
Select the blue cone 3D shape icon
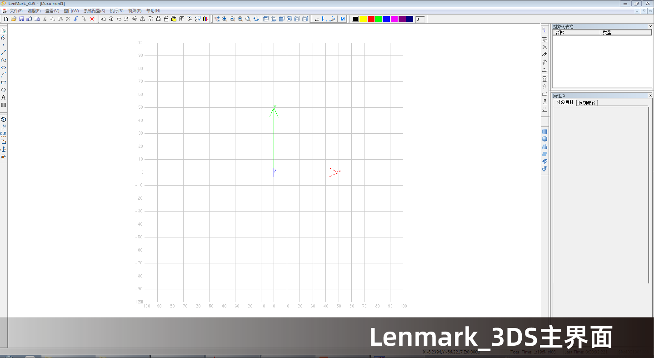tap(544, 146)
